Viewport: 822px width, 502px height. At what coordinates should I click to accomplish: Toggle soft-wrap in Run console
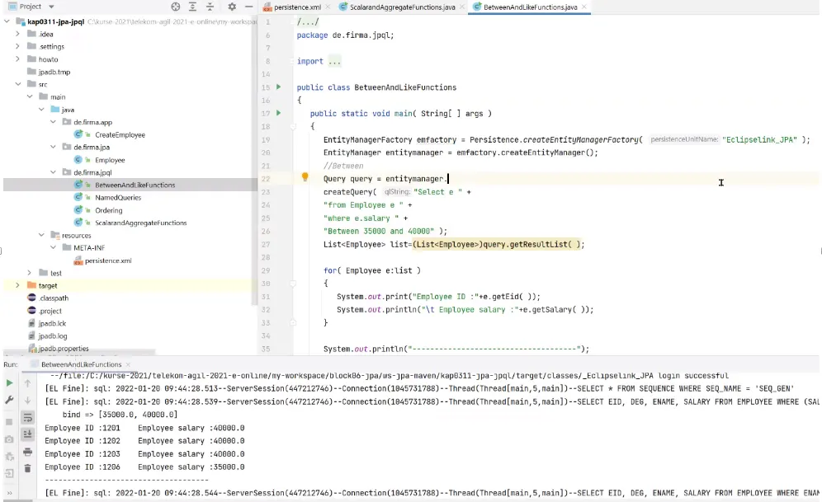point(27,417)
